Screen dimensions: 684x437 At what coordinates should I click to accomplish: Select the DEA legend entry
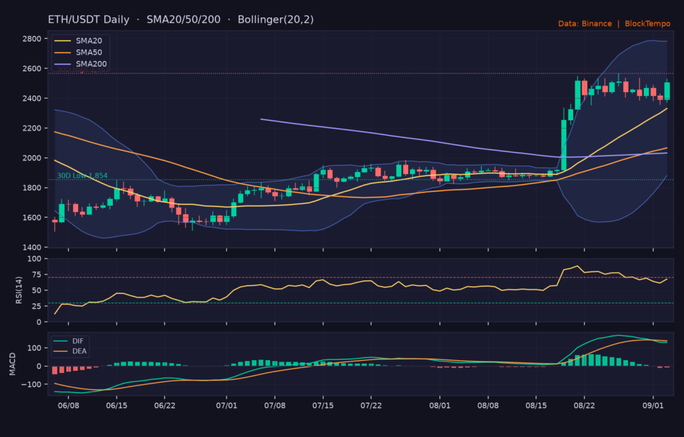69,351
